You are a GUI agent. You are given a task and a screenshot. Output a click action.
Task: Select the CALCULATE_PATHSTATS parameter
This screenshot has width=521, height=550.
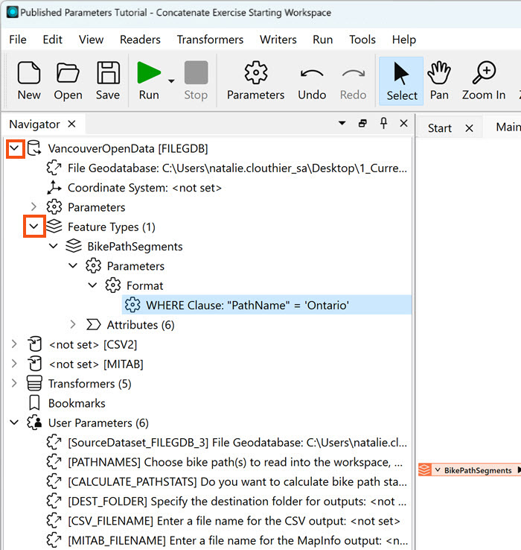[x=227, y=481]
